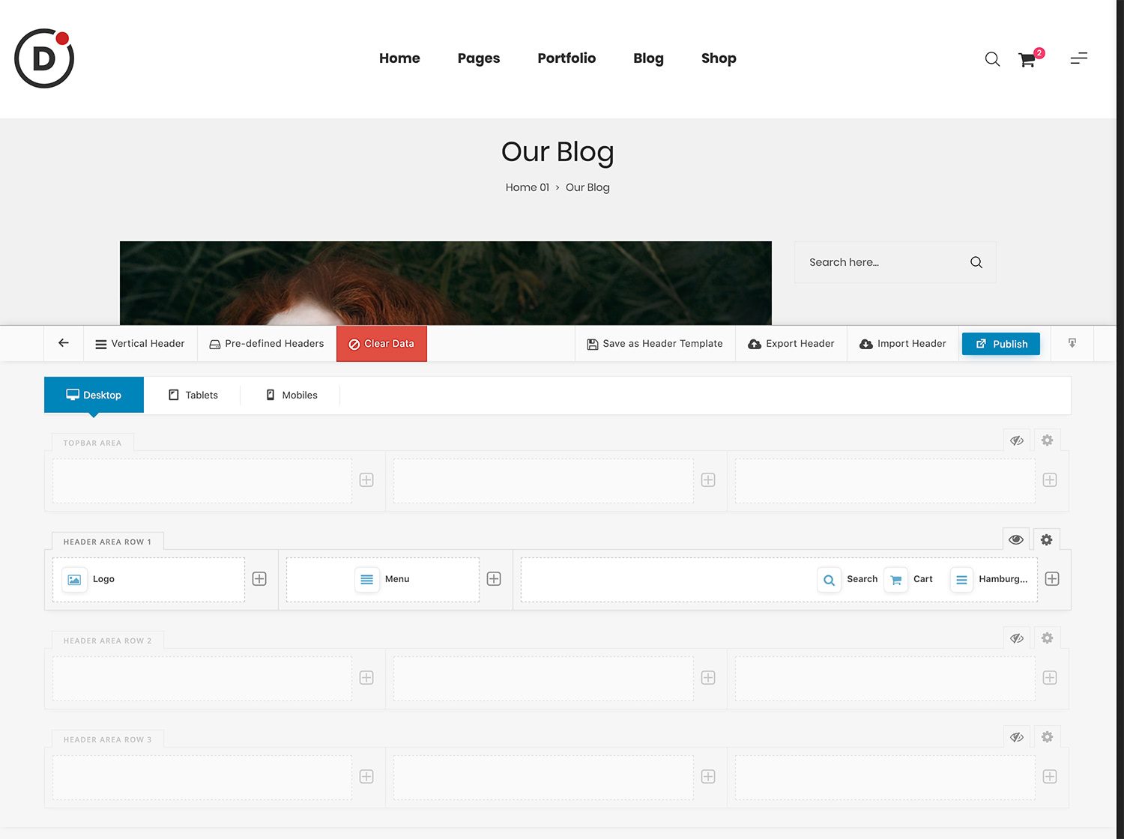Open the Pre-defined Headers list
The height and width of the screenshot is (839, 1124).
point(267,344)
